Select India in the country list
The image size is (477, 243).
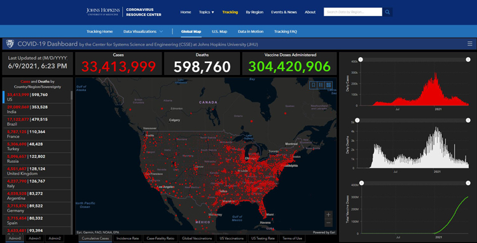tap(36, 109)
